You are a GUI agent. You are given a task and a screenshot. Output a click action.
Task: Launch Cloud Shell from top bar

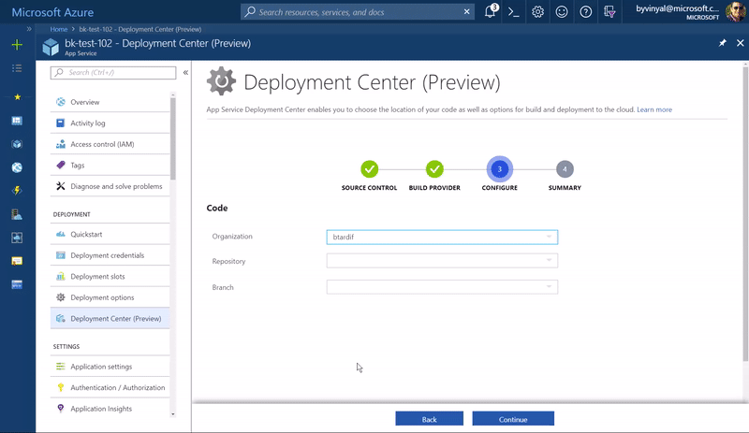(x=514, y=12)
